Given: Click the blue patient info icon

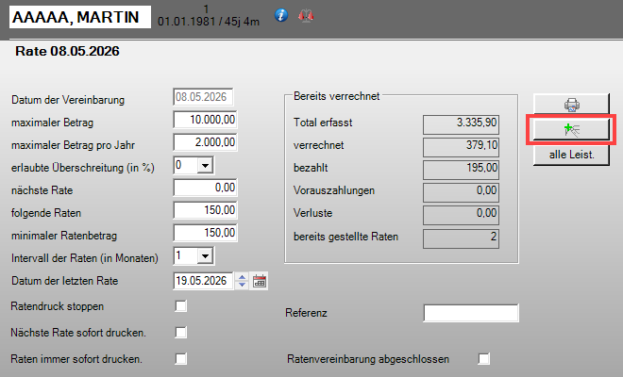Looking at the screenshot, I should click(281, 15).
